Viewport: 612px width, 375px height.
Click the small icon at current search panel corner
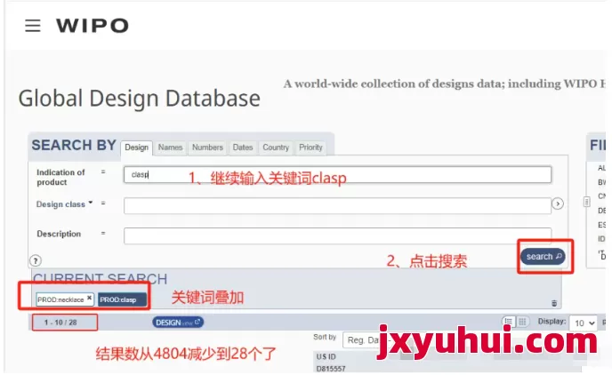[x=554, y=303]
